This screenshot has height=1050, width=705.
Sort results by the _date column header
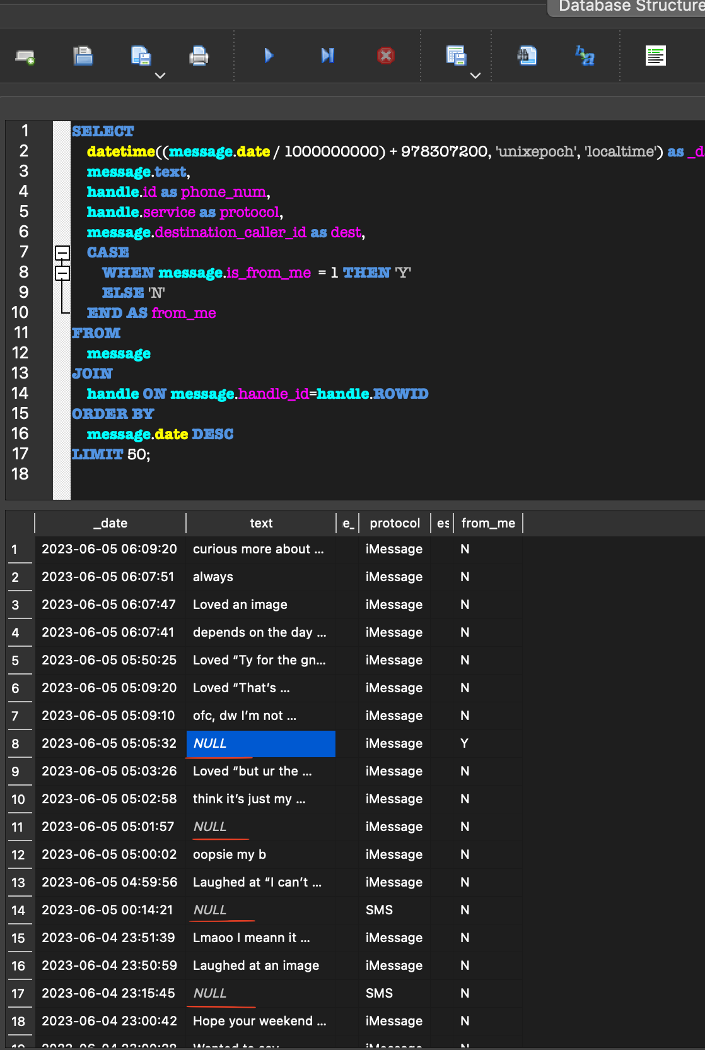tap(110, 523)
